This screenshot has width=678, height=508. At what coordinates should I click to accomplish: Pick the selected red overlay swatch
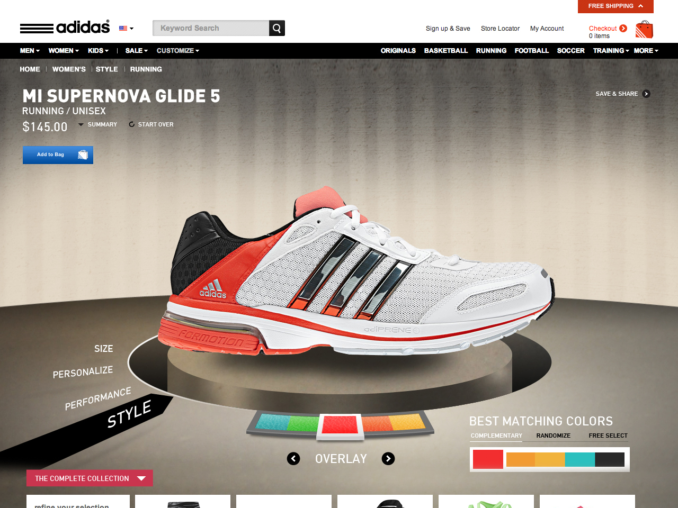click(340, 425)
